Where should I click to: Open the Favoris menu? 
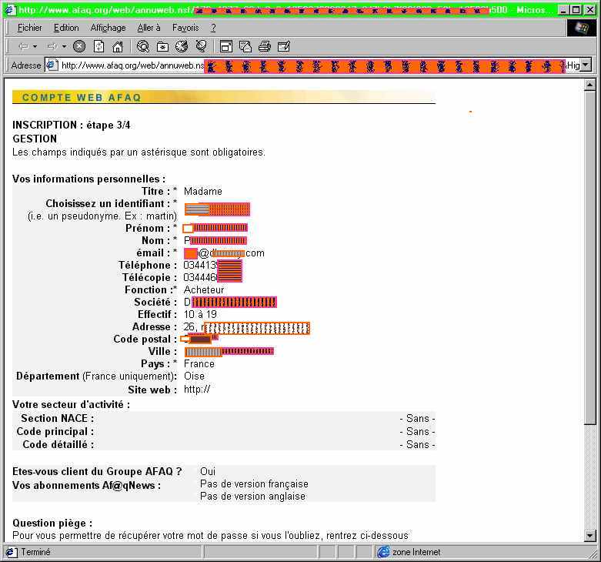tap(185, 28)
